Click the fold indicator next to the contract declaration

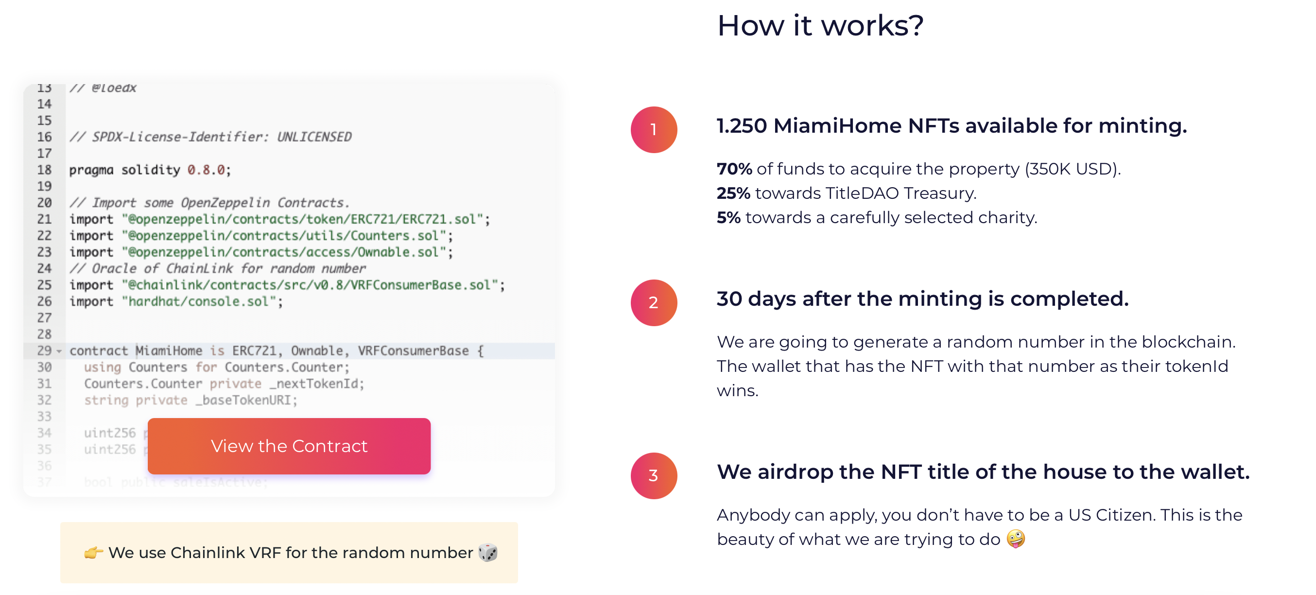click(58, 351)
